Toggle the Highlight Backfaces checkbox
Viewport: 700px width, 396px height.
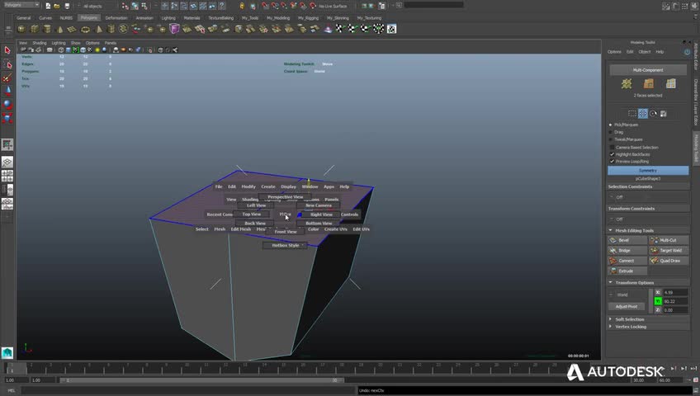pyautogui.click(x=612, y=154)
